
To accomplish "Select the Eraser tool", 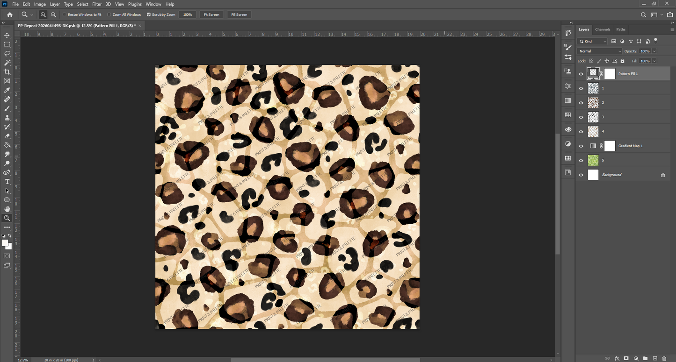I will [7, 136].
